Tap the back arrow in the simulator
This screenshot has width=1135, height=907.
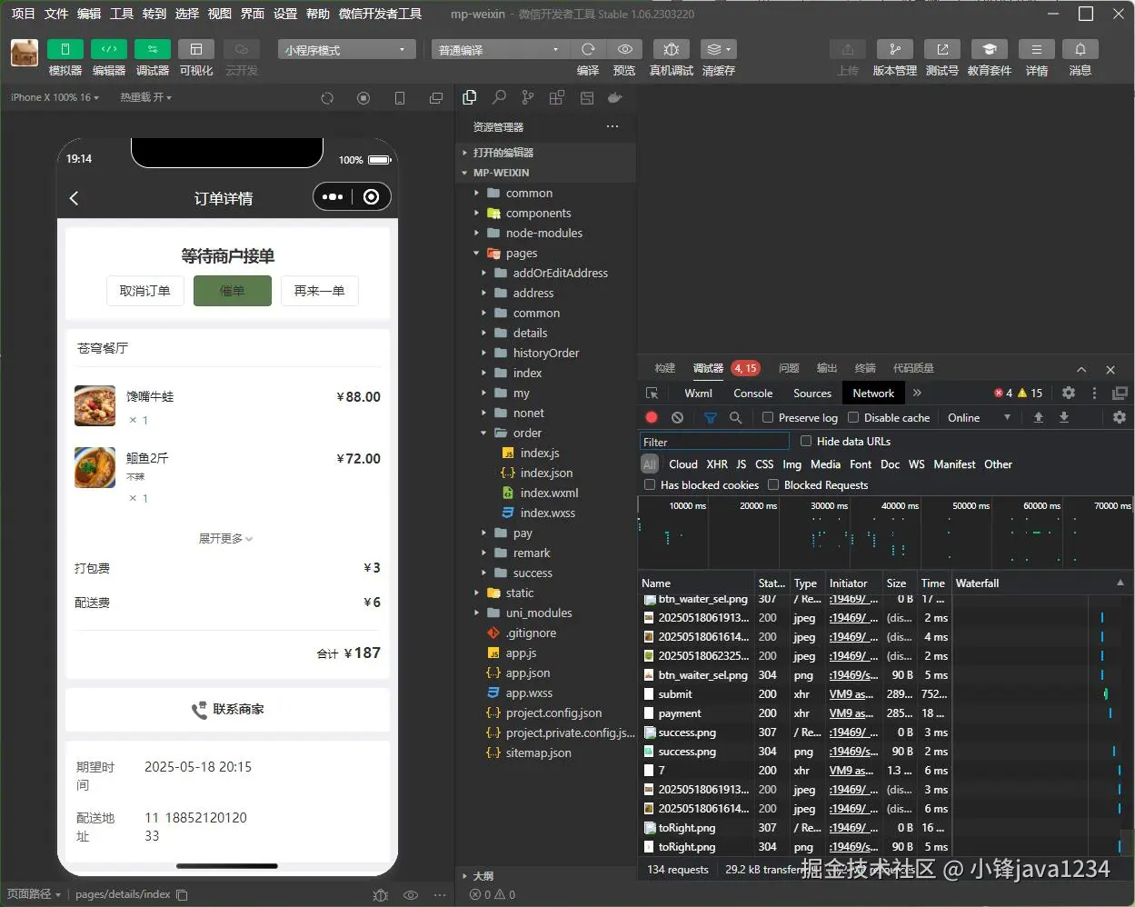(x=75, y=197)
